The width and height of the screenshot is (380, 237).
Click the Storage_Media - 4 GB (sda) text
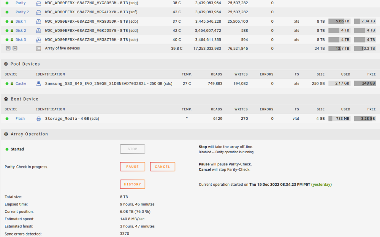coord(72,119)
